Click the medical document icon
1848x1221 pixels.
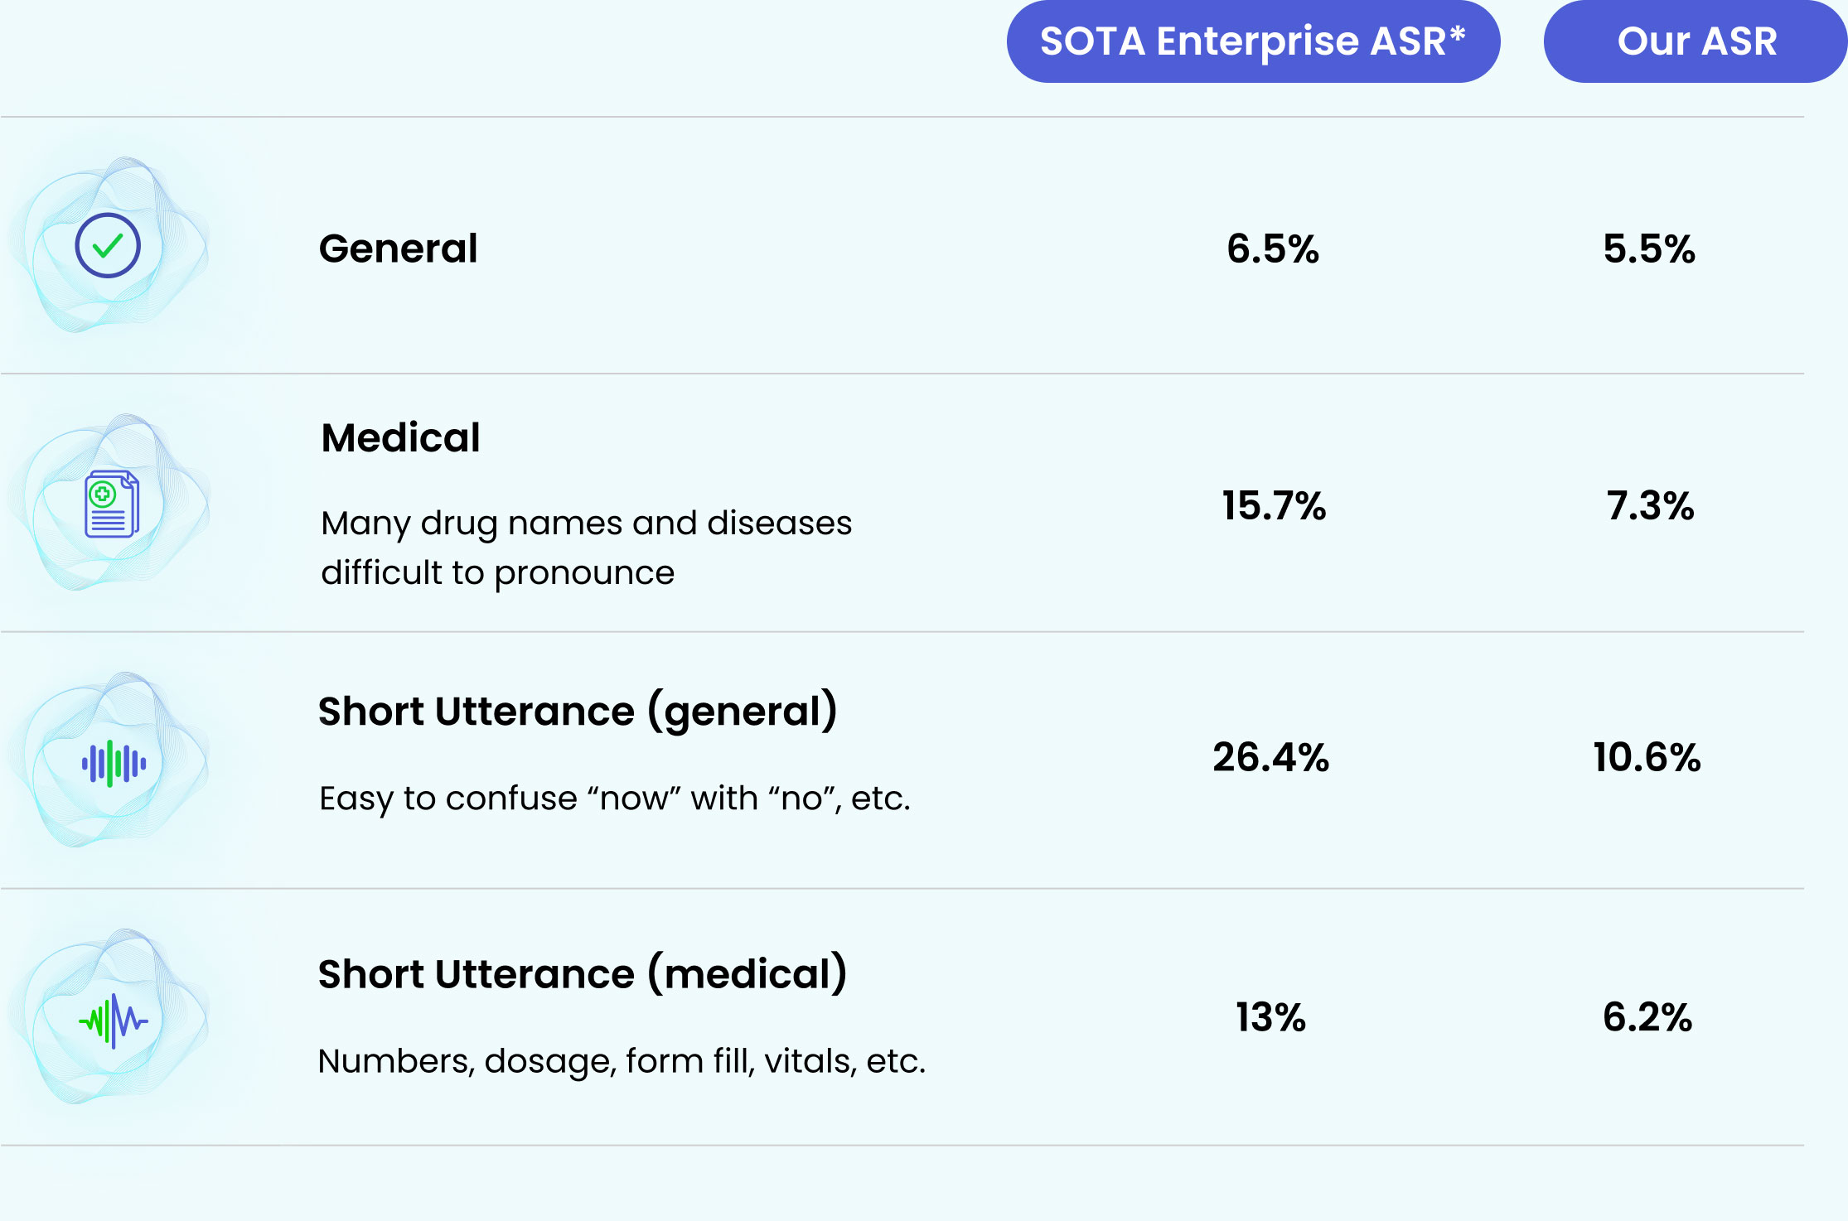(111, 504)
